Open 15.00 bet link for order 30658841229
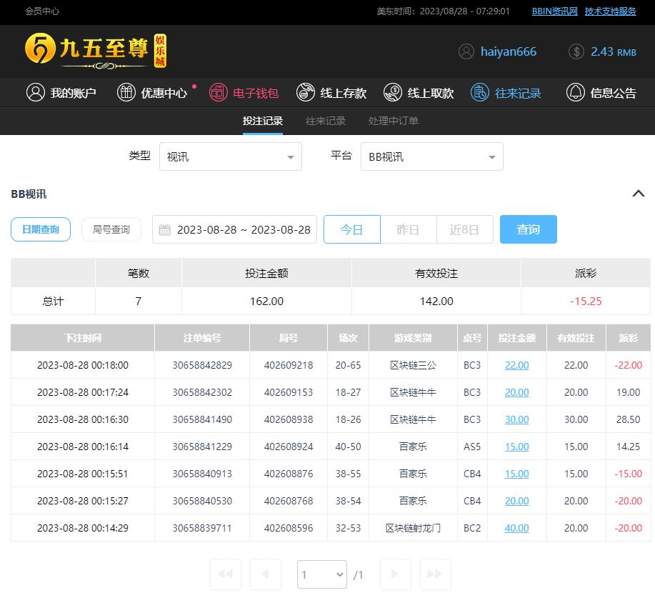Screen dimensions: 655x598 click(x=516, y=447)
